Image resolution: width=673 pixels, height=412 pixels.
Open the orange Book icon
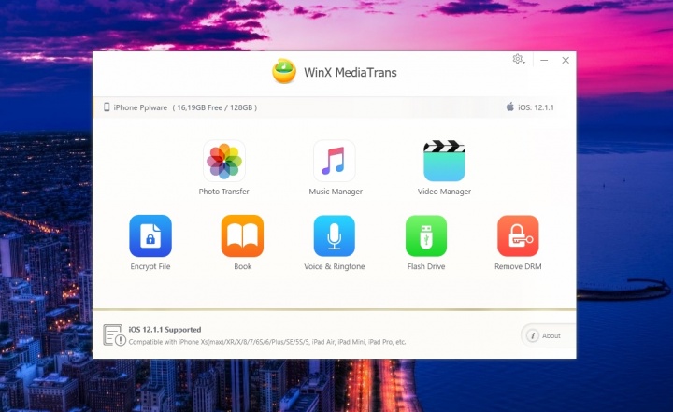(242, 235)
